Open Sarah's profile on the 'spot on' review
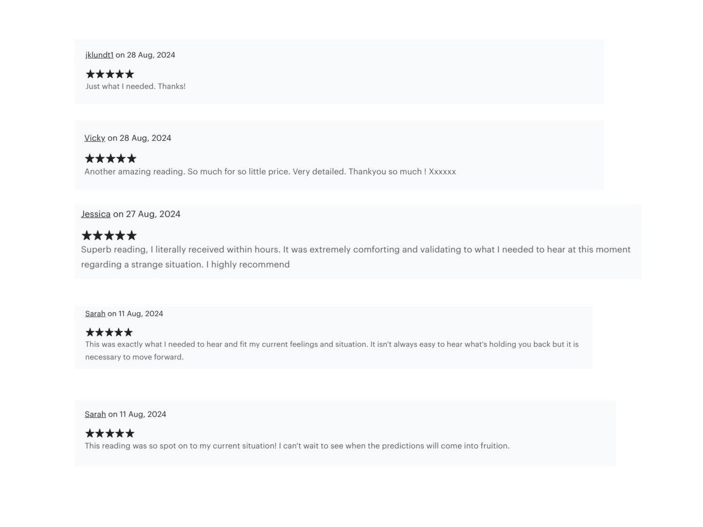Viewport: 703px width, 527px height. click(95, 414)
